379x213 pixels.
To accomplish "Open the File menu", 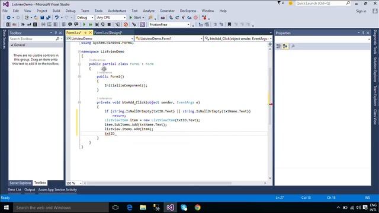I will click(x=5, y=11).
